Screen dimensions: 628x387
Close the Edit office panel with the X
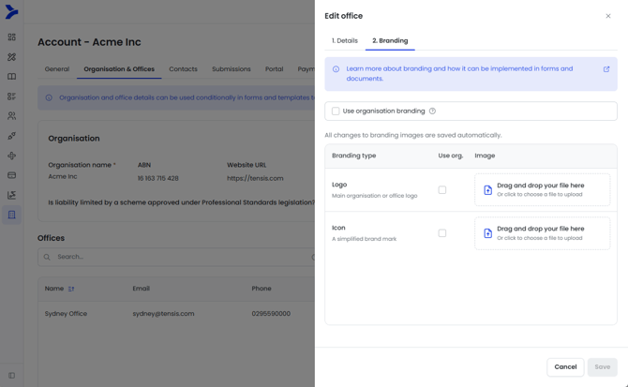click(x=608, y=16)
